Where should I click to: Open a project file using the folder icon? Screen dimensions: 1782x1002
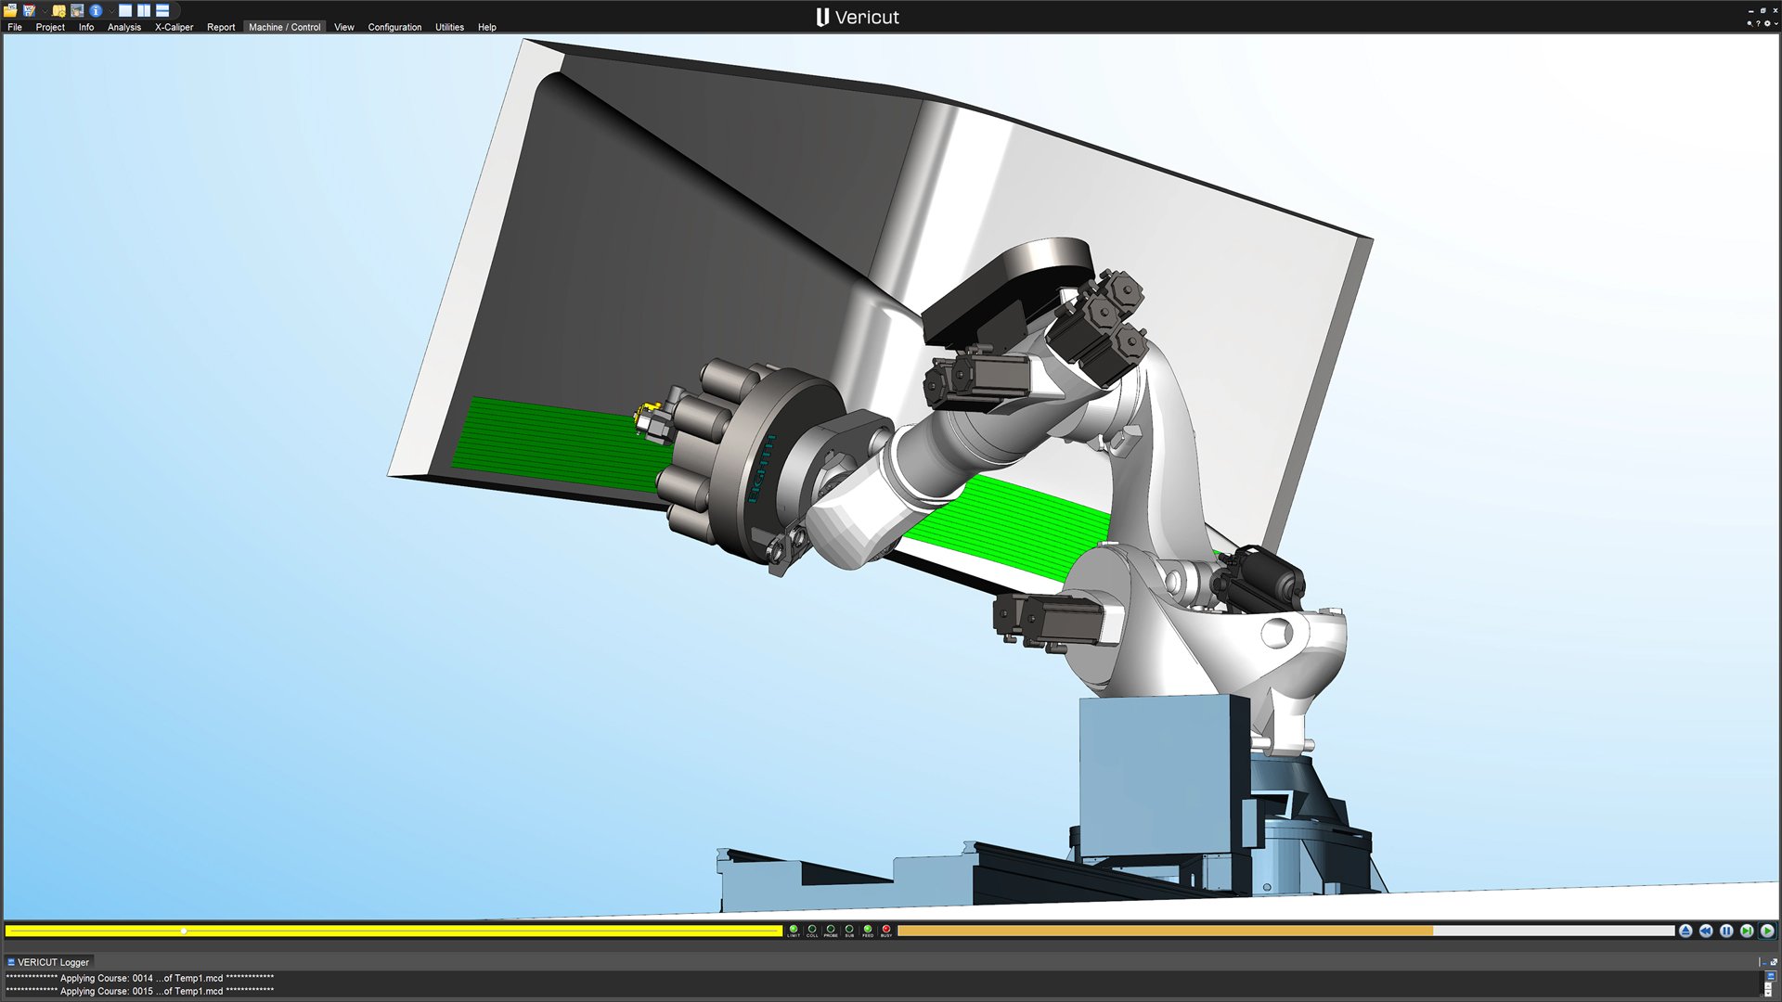click(10, 10)
